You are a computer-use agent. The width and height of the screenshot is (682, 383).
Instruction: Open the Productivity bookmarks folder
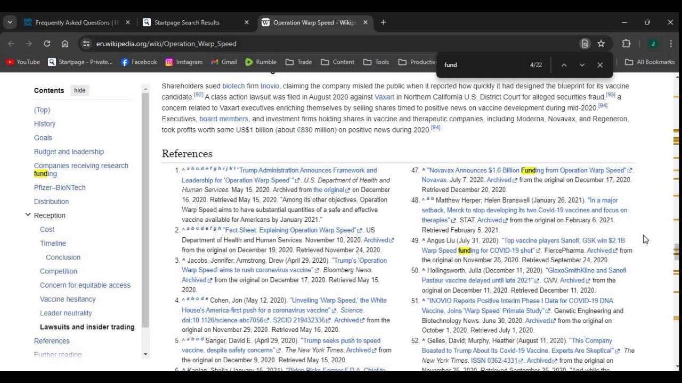418,62
